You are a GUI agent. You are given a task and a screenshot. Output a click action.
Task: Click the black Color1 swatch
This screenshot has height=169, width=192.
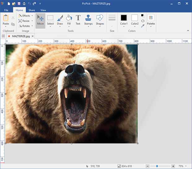pyautogui.click(x=124, y=18)
